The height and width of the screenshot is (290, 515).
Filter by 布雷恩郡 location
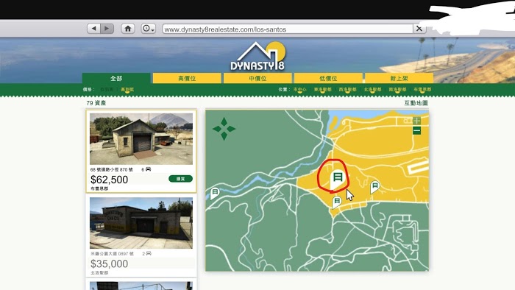422,89
